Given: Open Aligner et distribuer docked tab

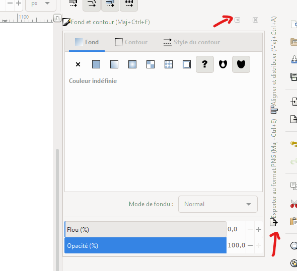Looking at the screenshot, I should coord(274,65).
